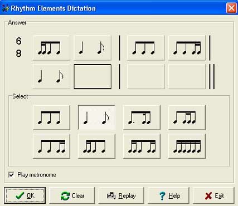Select the two eighths plus two sixteenths pattern

click(51, 146)
